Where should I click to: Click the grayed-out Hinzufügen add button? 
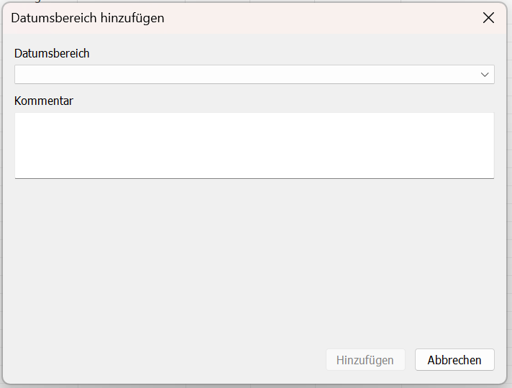pyautogui.click(x=365, y=360)
